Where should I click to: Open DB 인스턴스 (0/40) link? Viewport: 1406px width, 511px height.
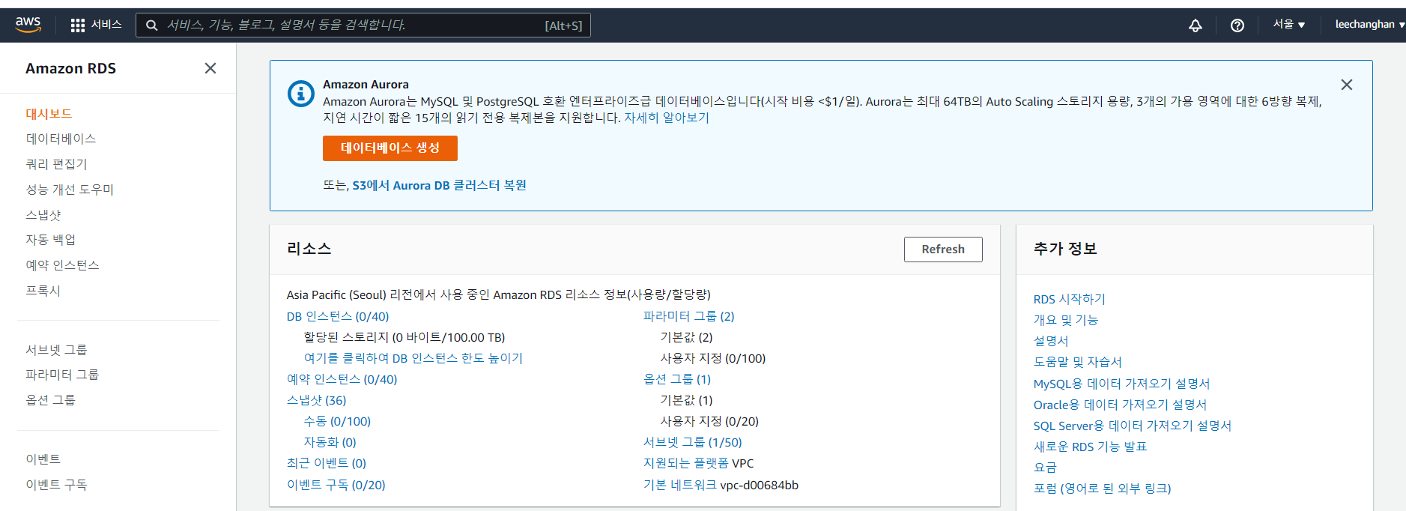(338, 316)
